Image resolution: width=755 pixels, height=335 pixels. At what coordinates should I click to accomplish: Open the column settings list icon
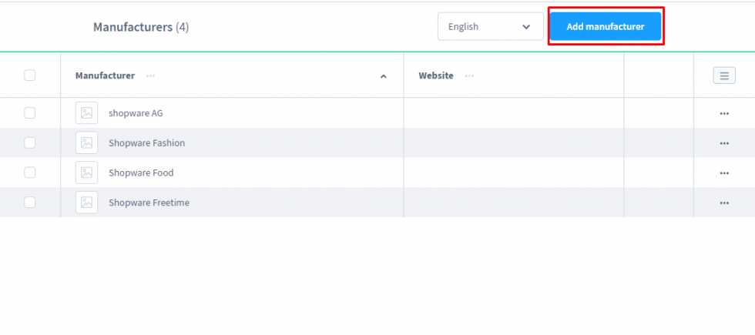coord(723,75)
